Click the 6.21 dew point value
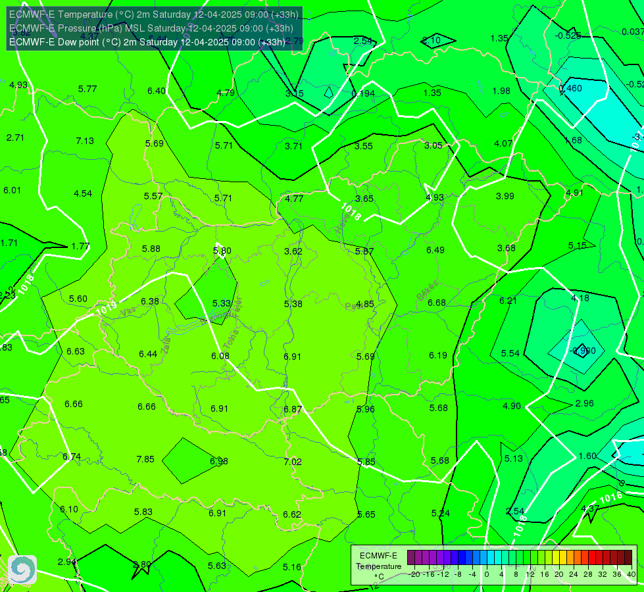This screenshot has height=592, width=644. point(508,301)
